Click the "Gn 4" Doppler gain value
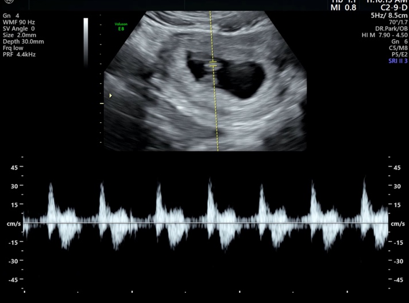The image size is (409, 303). tap(11, 15)
